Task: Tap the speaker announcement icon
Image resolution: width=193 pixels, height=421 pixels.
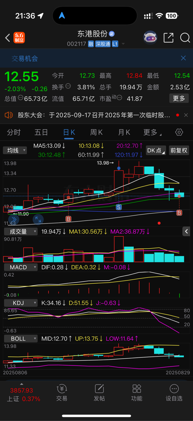Action: [x=9, y=115]
